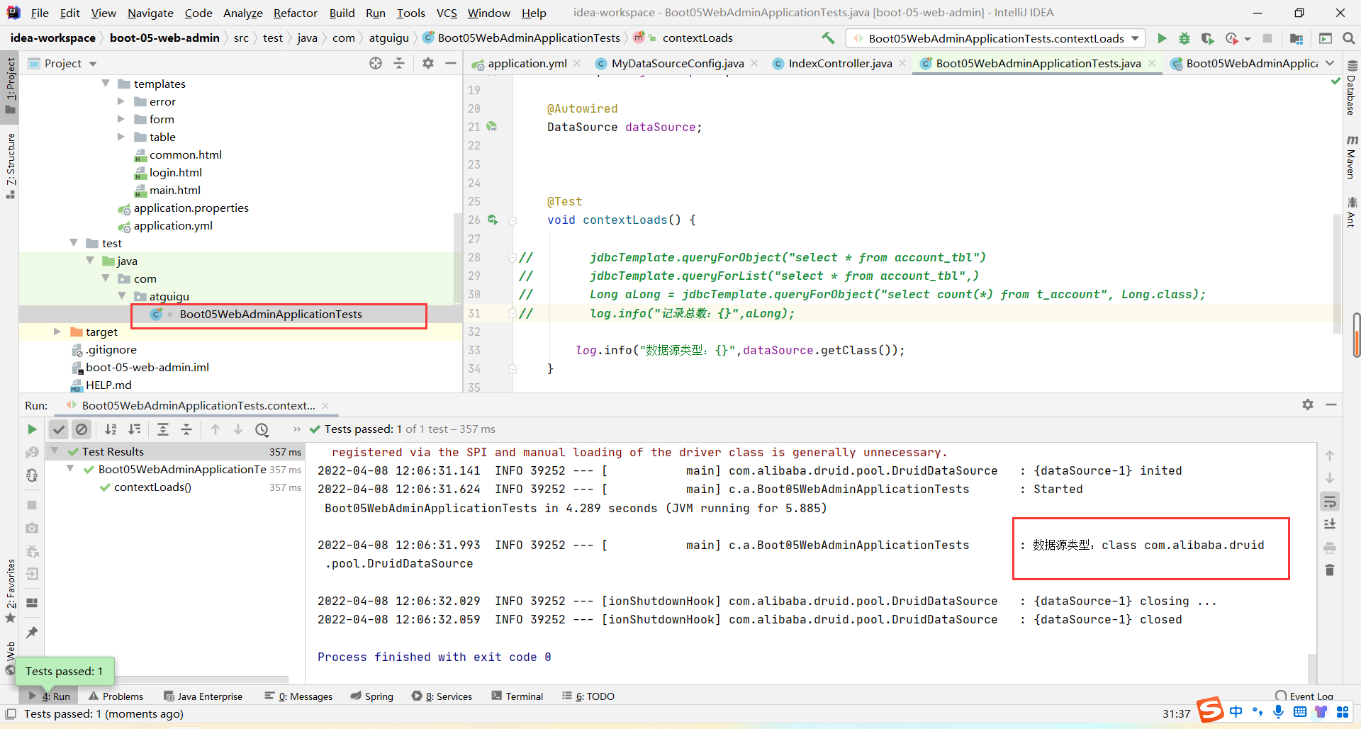Collapse the templates folder
This screenshot has width=1361, height=729.
(x=106, y=84)
